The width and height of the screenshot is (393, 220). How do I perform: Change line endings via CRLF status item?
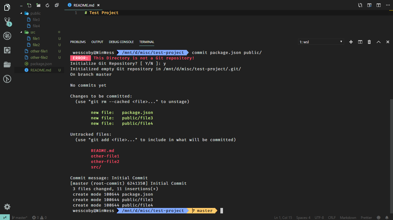(332, 217)
